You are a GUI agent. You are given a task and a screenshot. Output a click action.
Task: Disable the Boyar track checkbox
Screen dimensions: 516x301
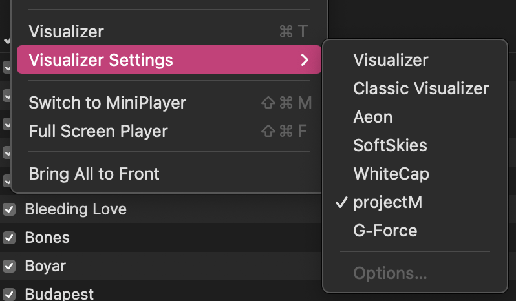coord(9,266)
